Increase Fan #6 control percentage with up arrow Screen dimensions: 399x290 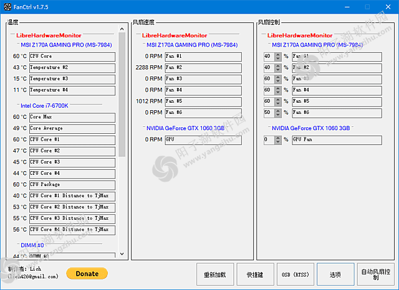click(x=278, y=110)
